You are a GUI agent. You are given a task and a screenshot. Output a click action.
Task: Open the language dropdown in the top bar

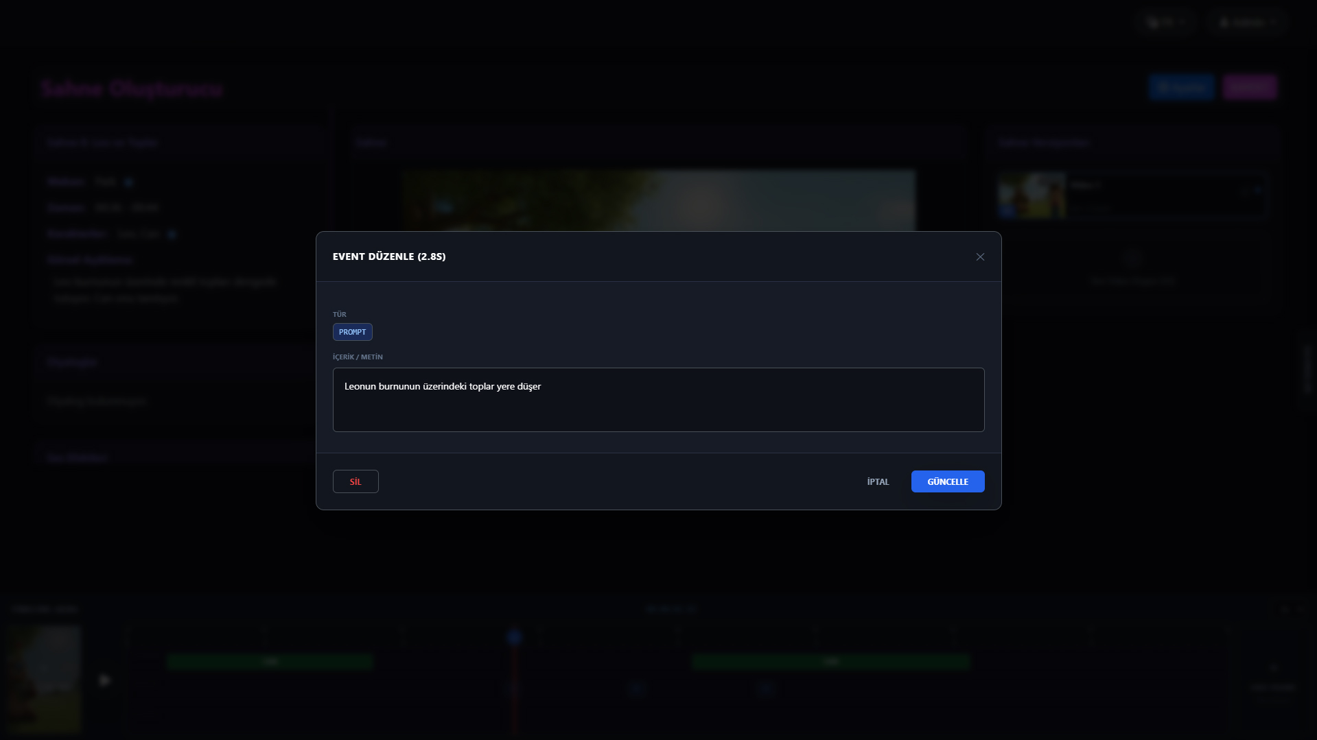tap(1167, 23)
